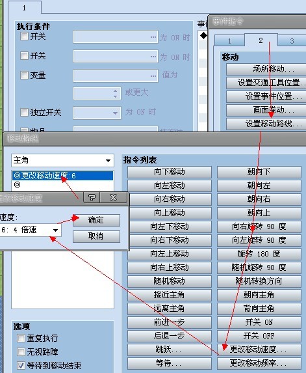The width and height of the screenshot is (306, 373).
Task: Close the change move speed dialog
Action: [114, 197]
